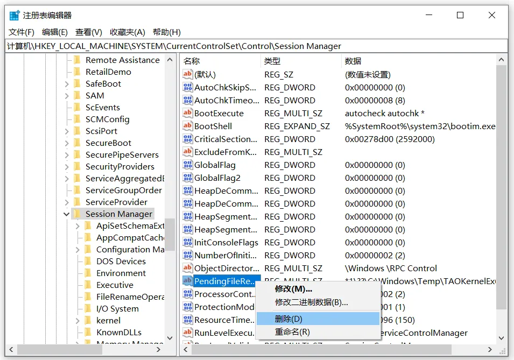Sort by the 名称 column header
Viewport: 514px width, 360px height.
(x=220, y=61)
